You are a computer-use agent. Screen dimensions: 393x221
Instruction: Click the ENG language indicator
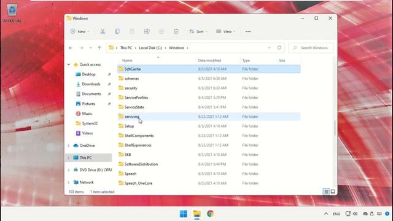(x=337, y=214)
